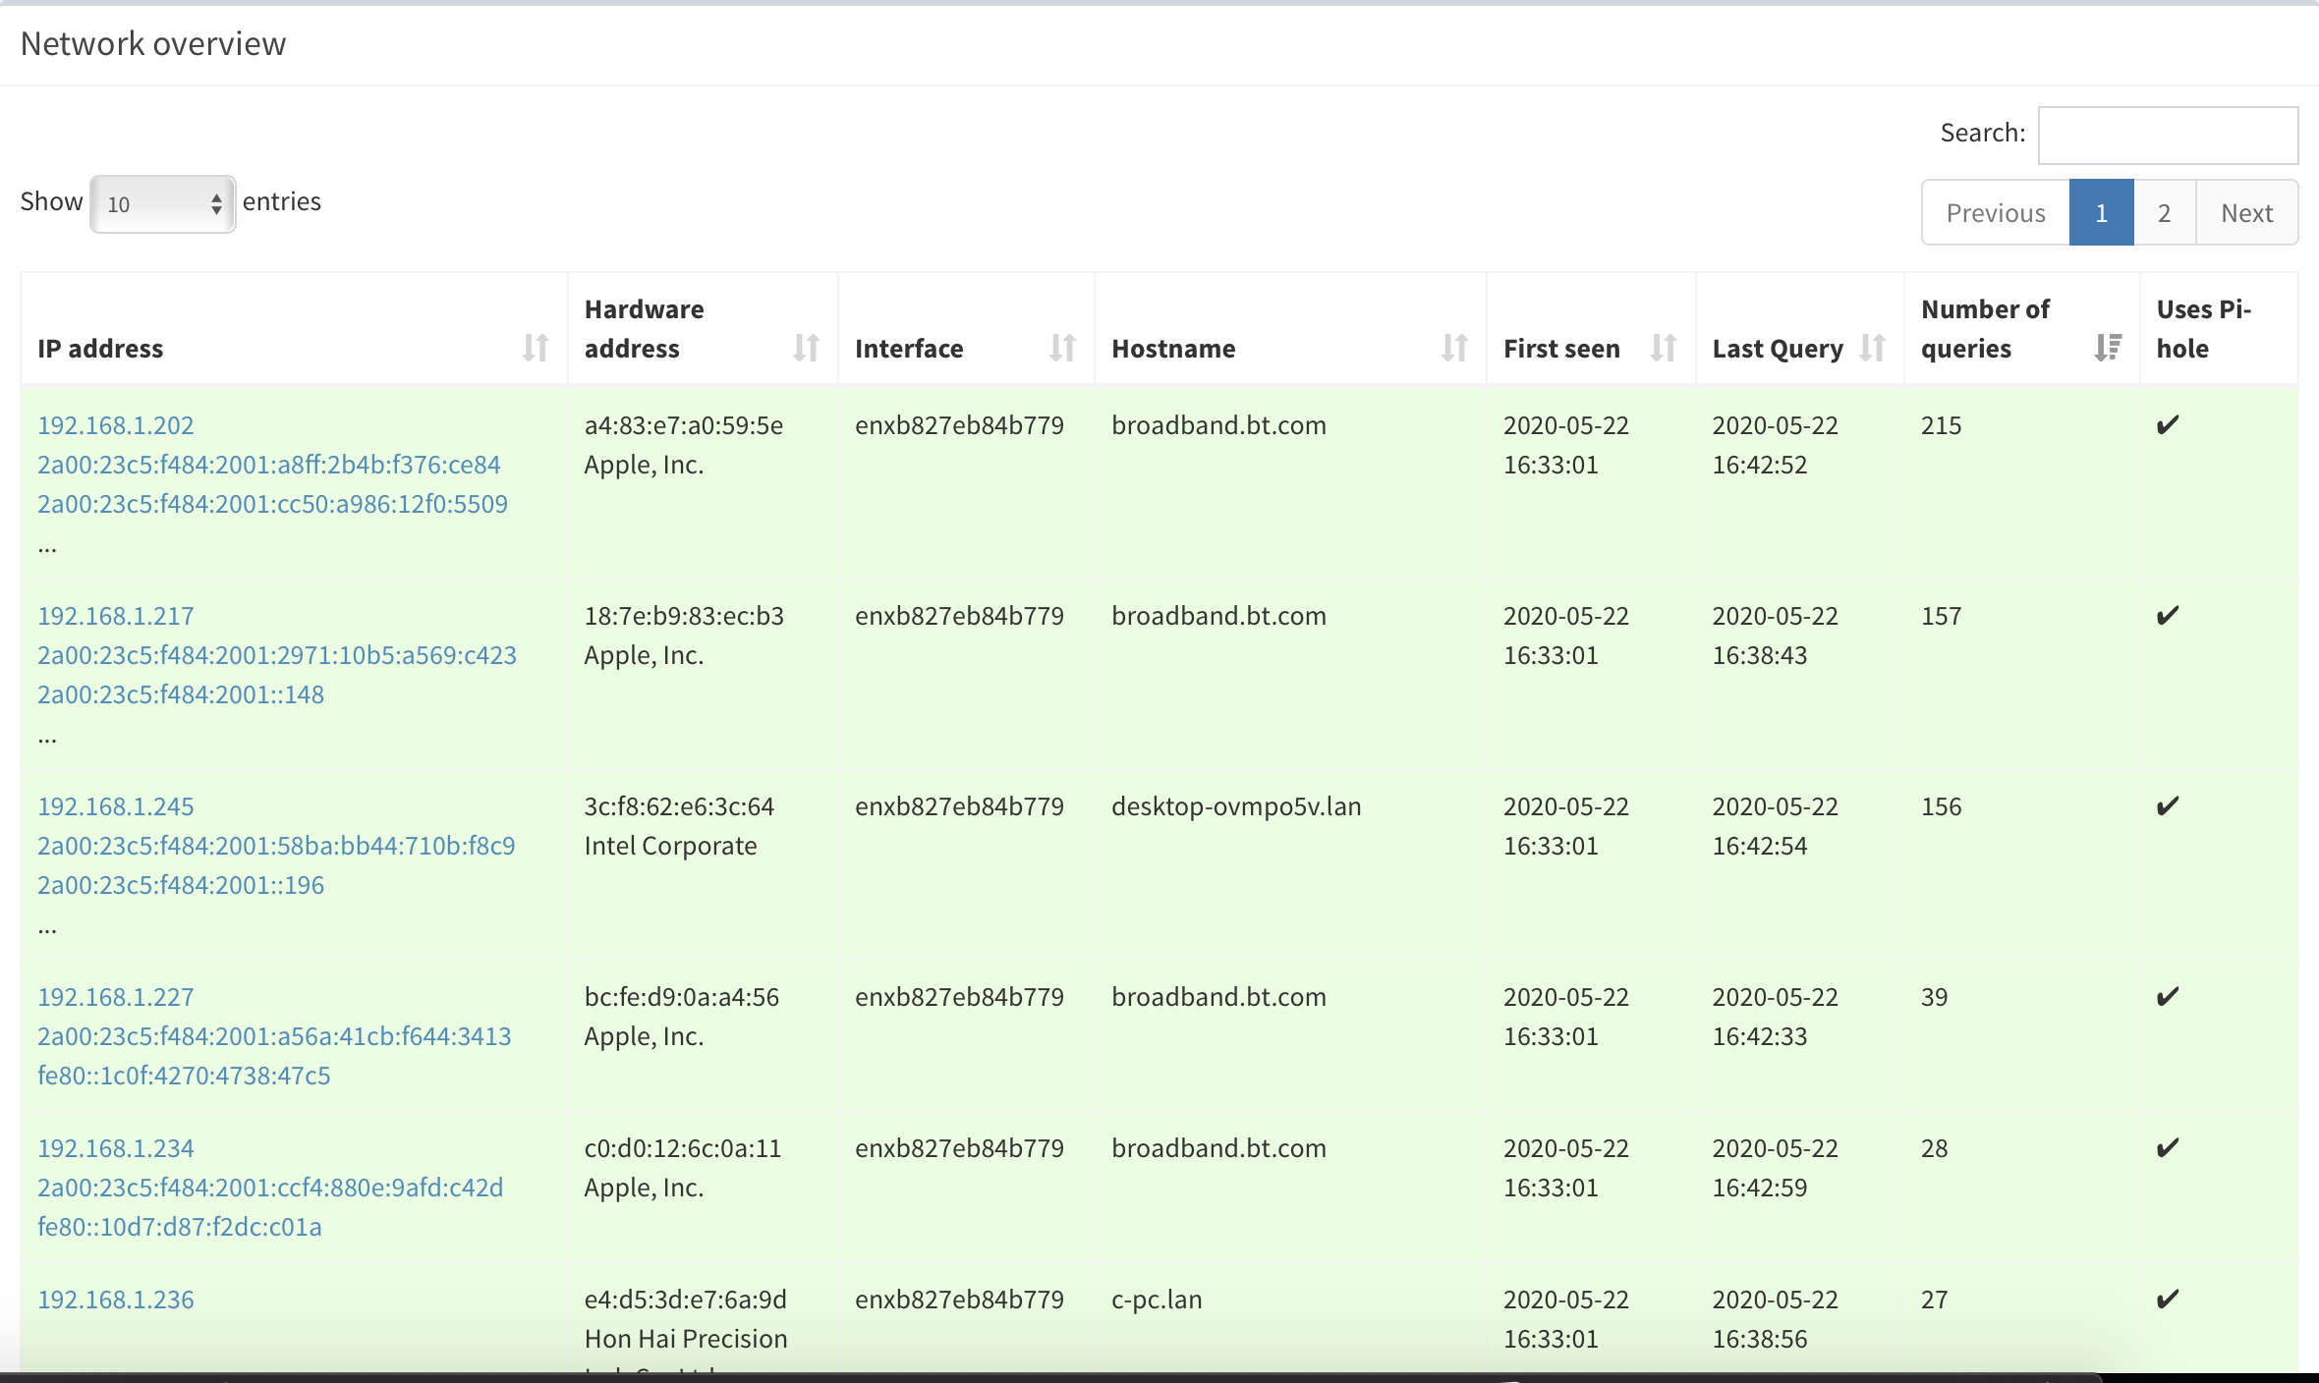Click Pi-hole checkmark for 192.168.1.234 row
2319x1383 pixels.
tap(2168, 1147)
